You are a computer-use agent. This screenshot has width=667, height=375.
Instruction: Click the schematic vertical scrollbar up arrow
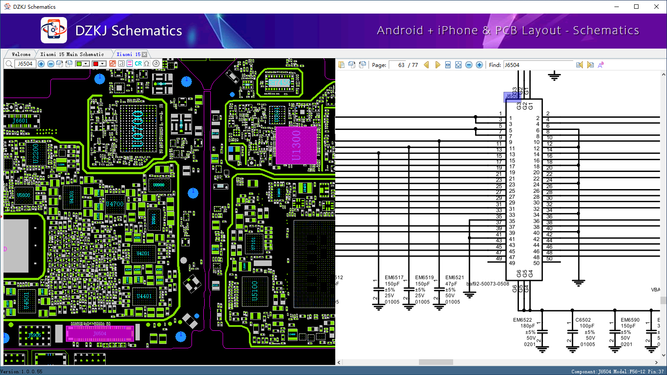pos(663,74)
